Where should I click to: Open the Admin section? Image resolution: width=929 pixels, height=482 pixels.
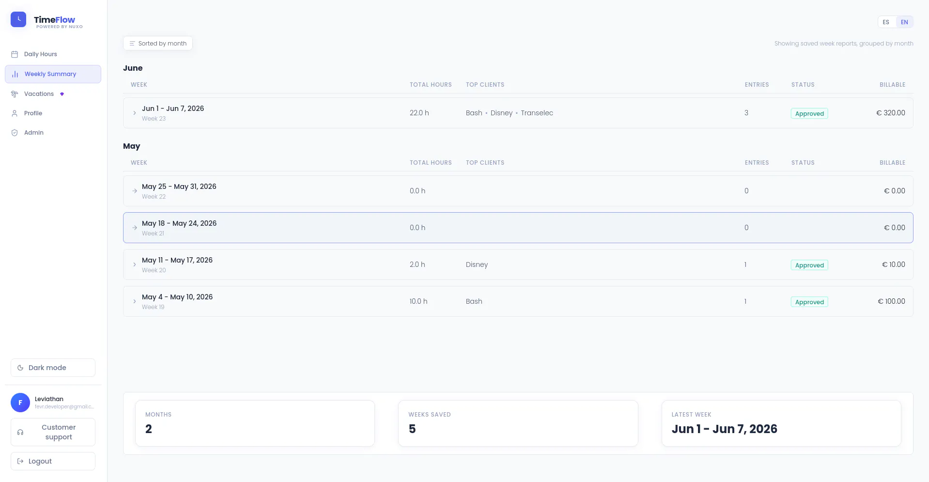53,133
